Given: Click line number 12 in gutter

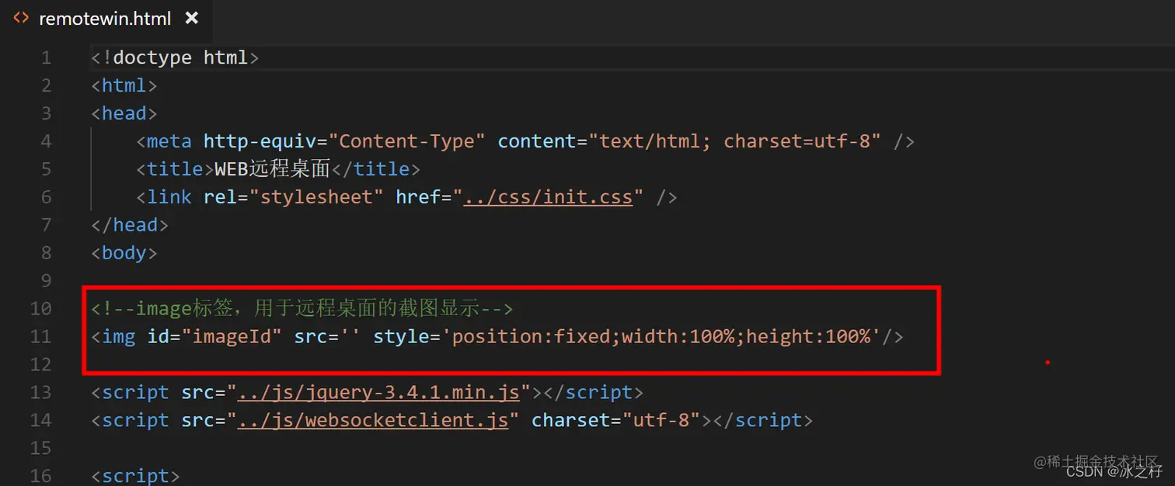Looking at the screenshot, I should click(40, 365).
